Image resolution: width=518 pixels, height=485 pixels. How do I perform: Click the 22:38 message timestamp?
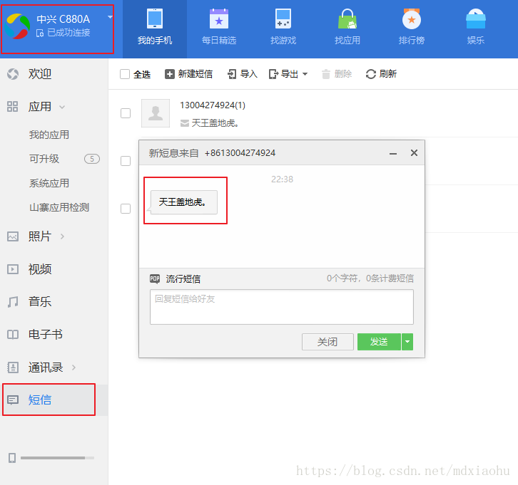click(282, 179)
